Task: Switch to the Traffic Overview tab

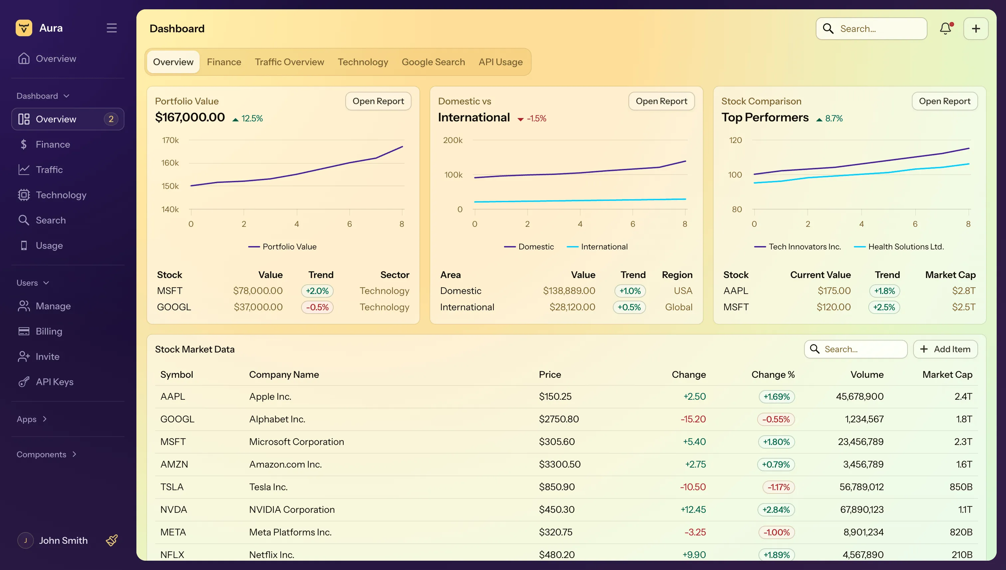Action: [x=289, y=62]
